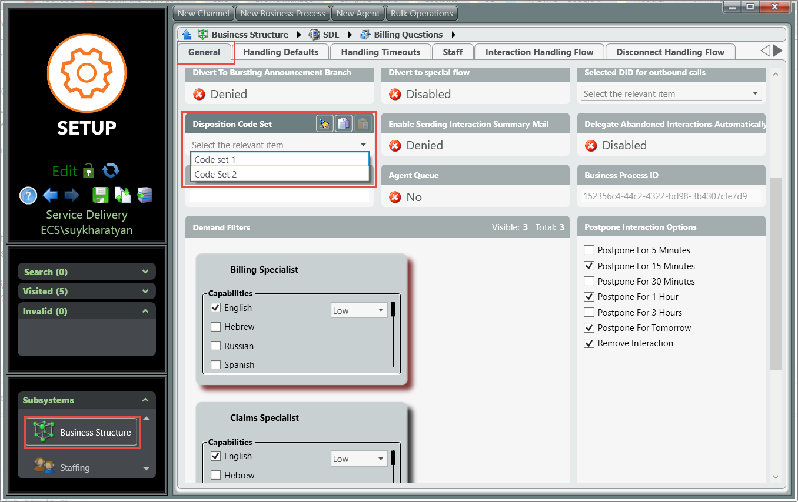
Task: Navigate back with the blue left arrow
Action: 50,195
